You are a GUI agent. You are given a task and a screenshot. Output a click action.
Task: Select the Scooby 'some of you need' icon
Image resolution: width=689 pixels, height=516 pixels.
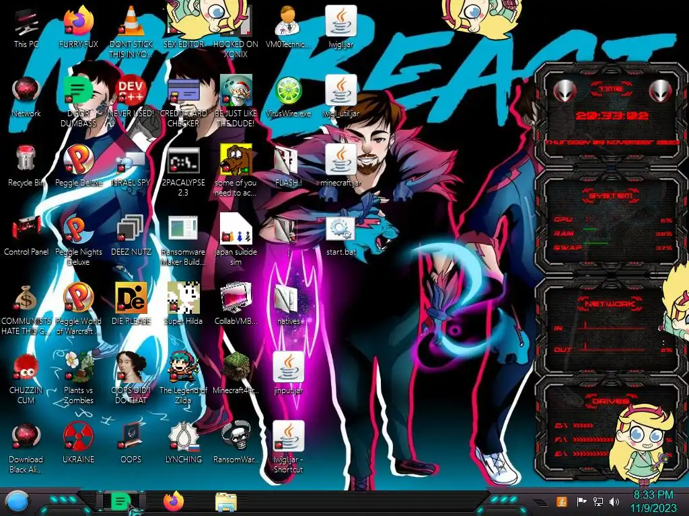235,160
